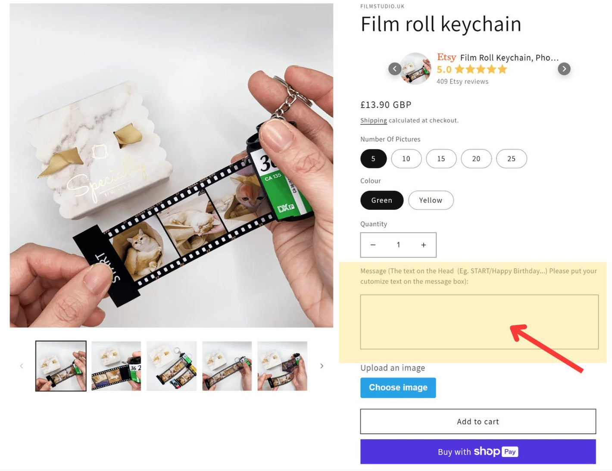Select the Green colour option

tap(381, 200)
